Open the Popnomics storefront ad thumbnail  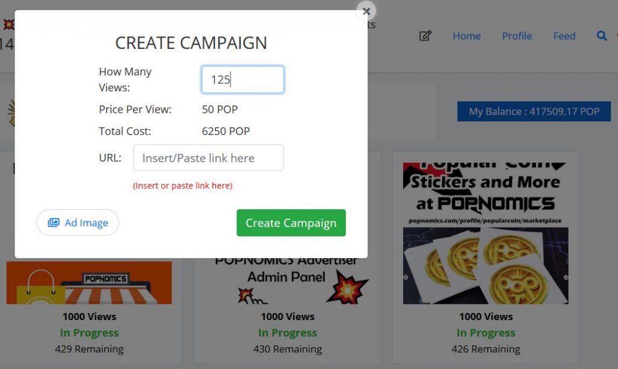89,282
